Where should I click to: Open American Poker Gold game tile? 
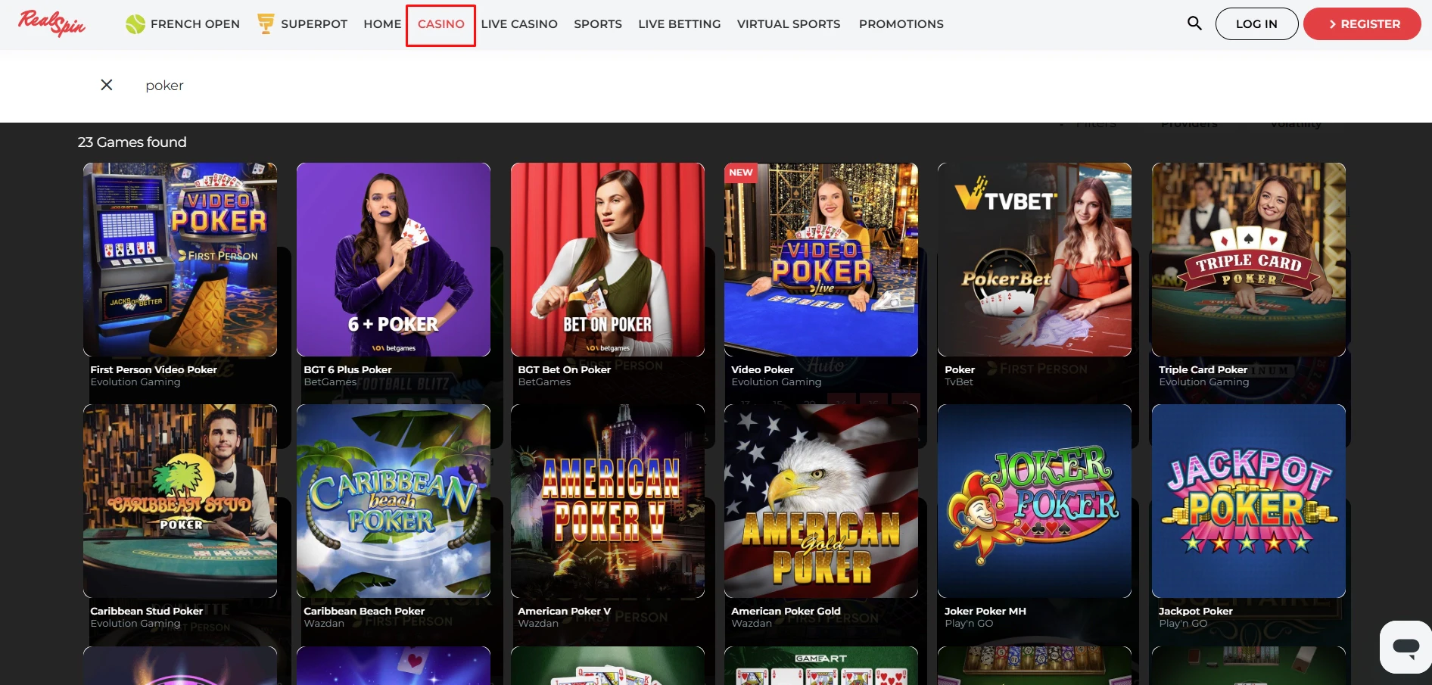pos(820,501)
